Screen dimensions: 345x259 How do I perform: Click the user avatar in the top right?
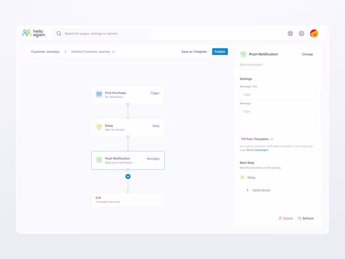pos(314,33)
